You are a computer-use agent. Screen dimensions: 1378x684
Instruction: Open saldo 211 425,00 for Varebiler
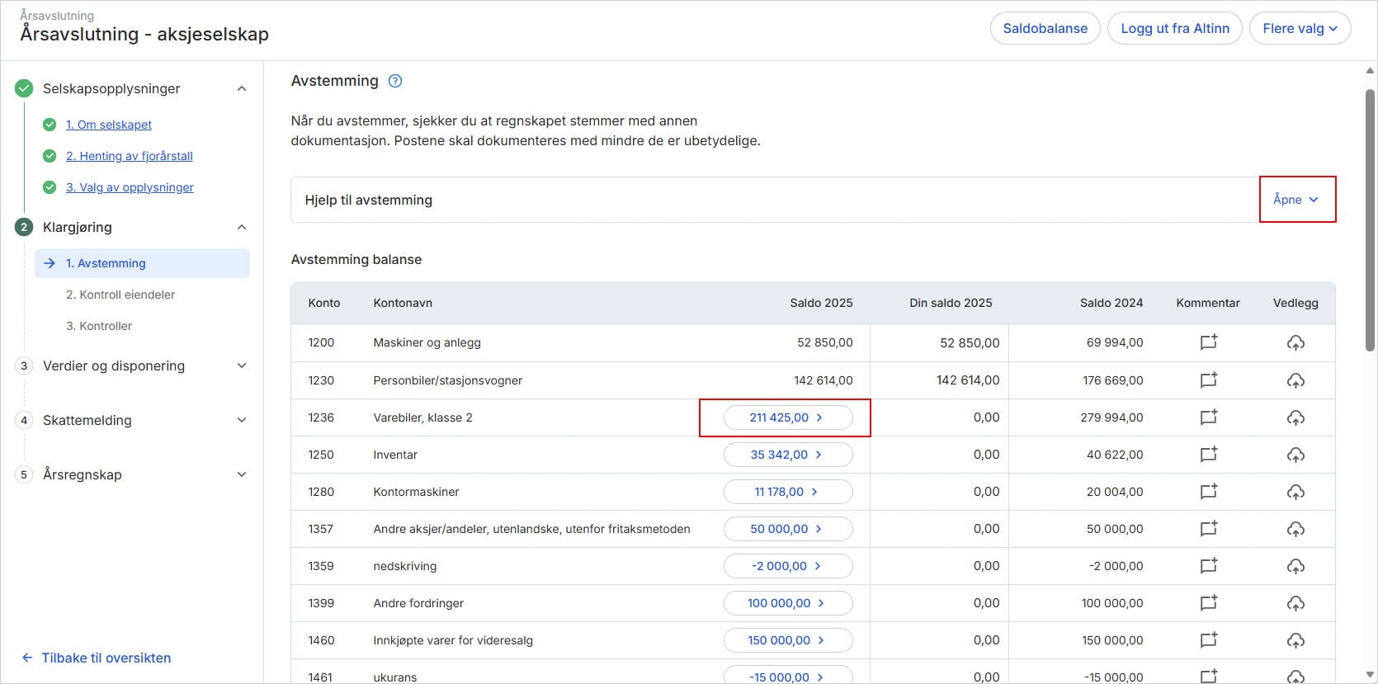tap(786, 417)
